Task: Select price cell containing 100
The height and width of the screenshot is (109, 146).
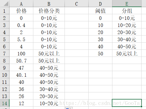Action: pos(21,53)
